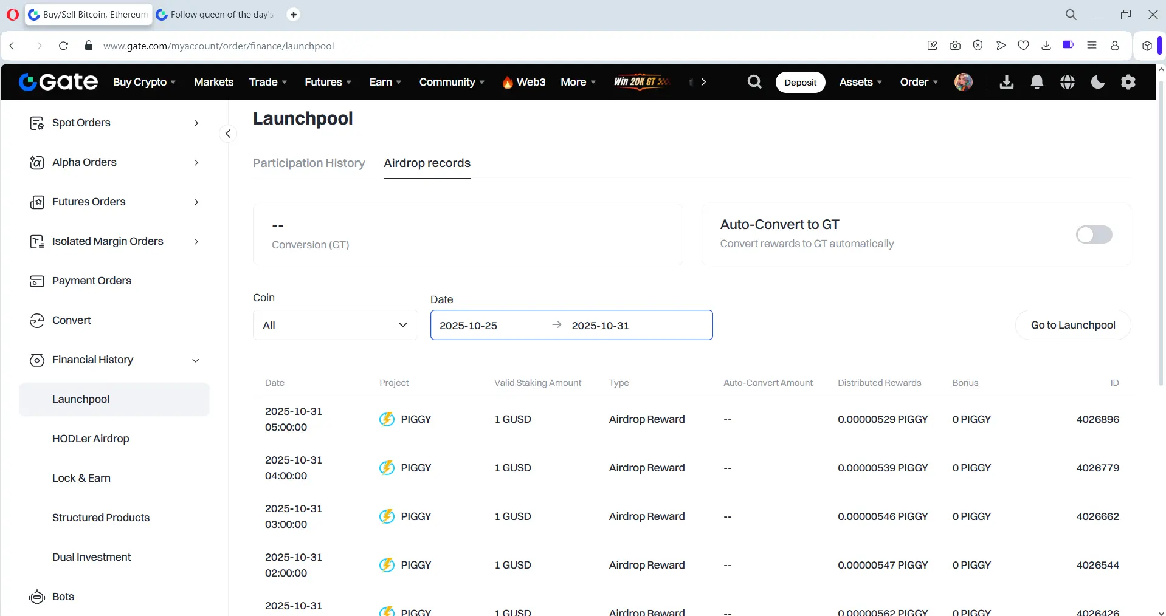Expand Futures Orders submenu chevron

coord(196,202)
